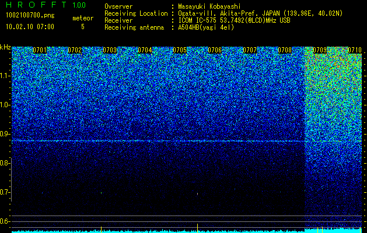Click the date stamp 10.02.10 07:00
This screenshot has width=367, height=233.
pyautogui.click(x=30, y=27)
